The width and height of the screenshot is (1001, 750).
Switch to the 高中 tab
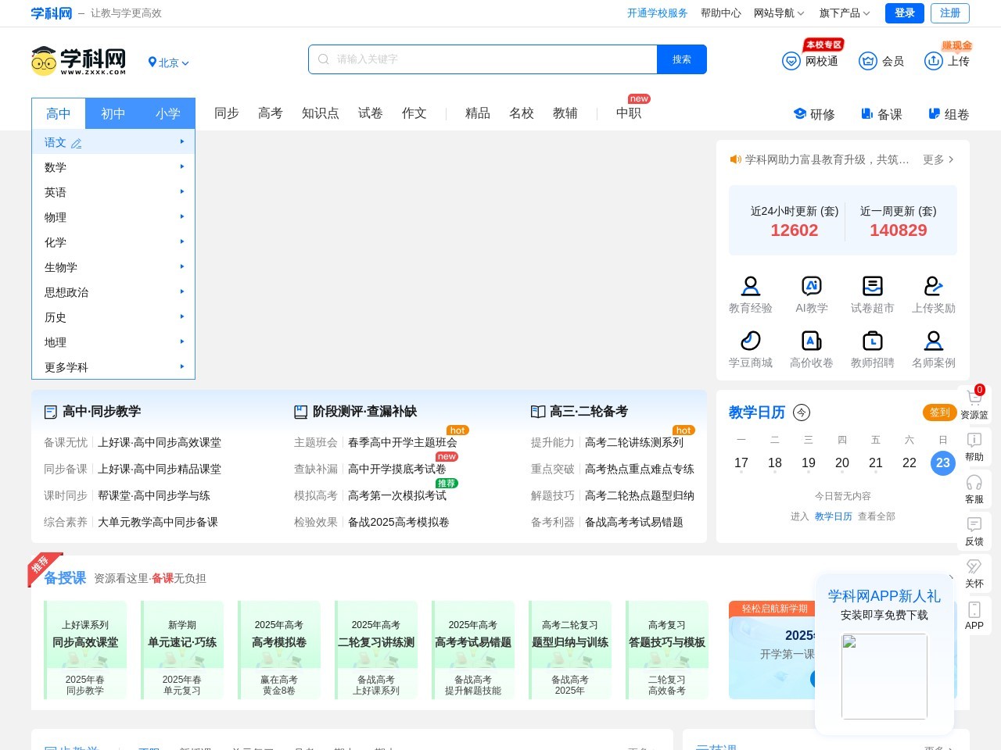59,114
